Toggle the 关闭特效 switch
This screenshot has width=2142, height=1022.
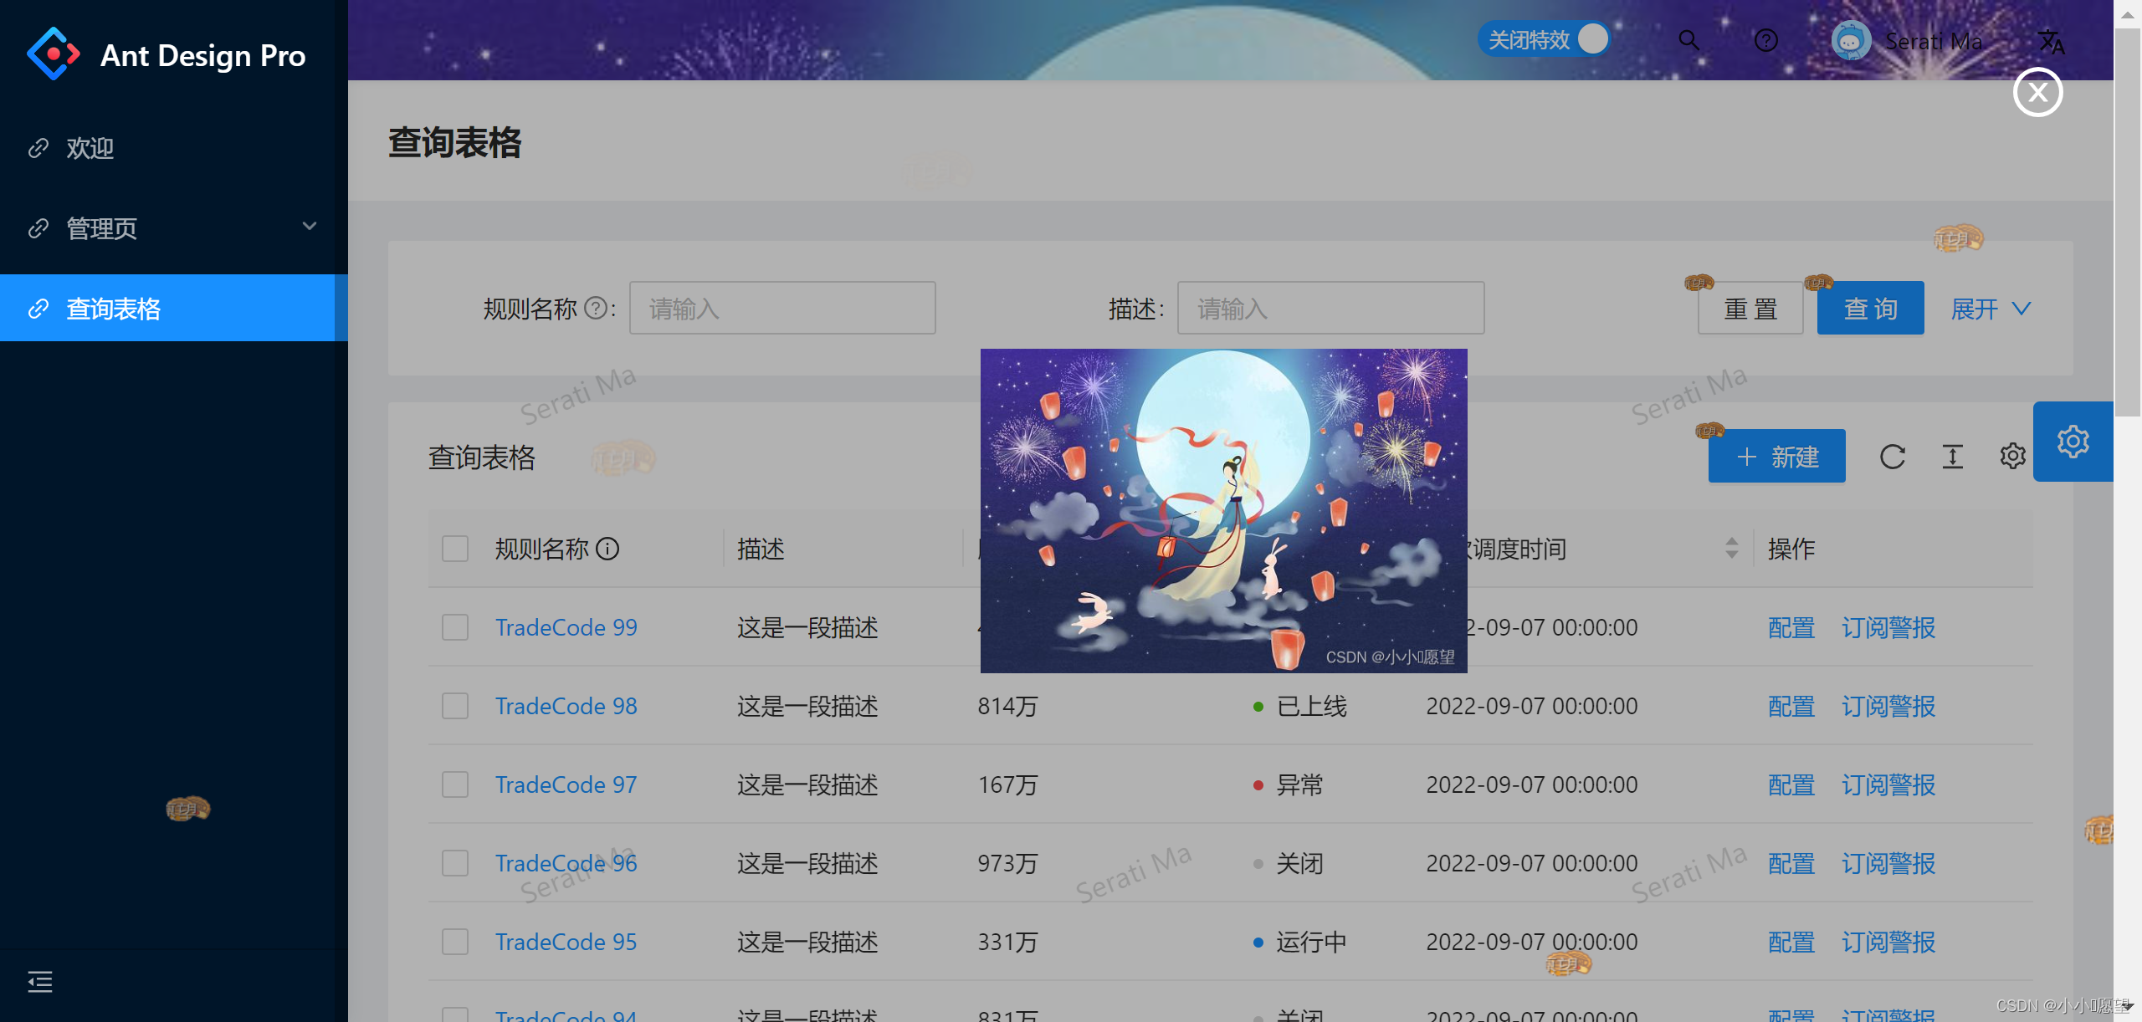1544,39
